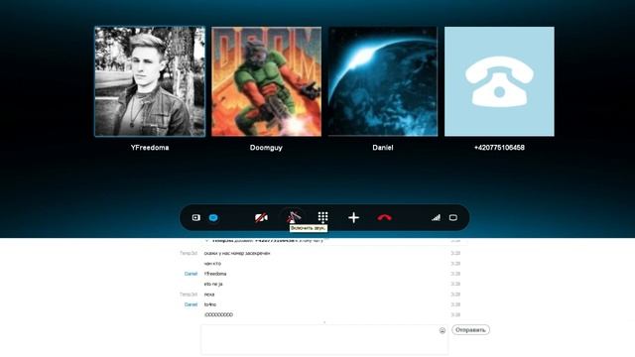
Task: Send the message with Отправить
Action: [470, 330]
